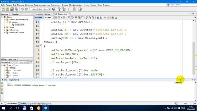Switch to Начальная страница tab
The image size is (197, 111).
point(43,14)
